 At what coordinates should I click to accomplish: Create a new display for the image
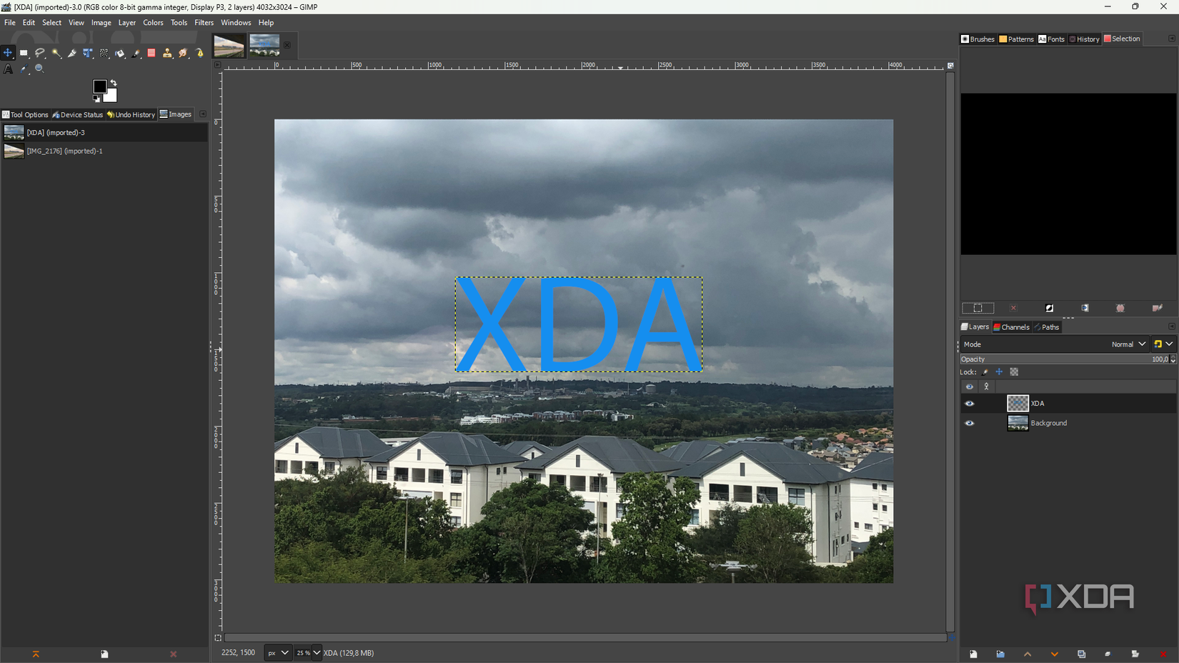(x=104, y=654)
